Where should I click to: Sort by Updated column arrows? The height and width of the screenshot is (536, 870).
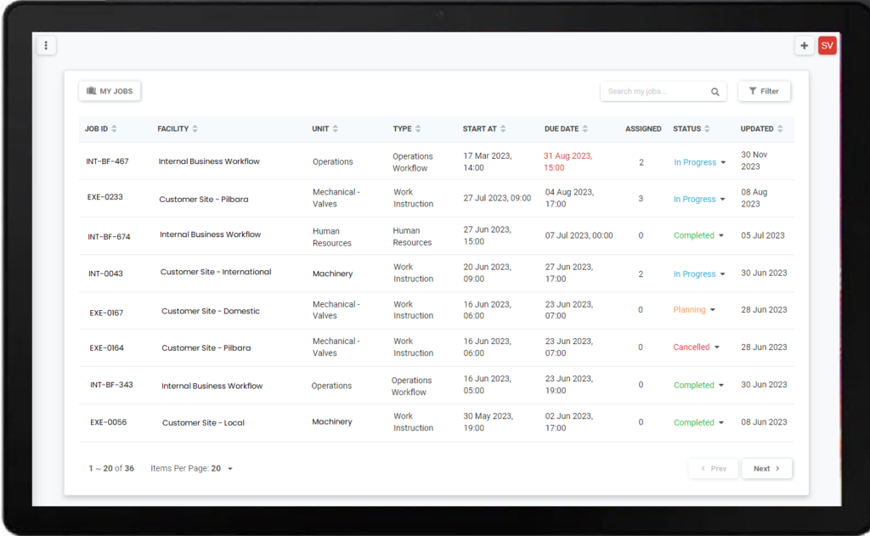(x=781, y=129)
